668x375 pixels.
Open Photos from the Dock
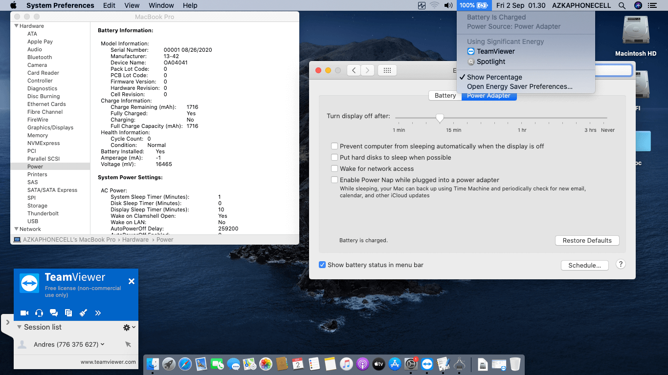[266, 364]
